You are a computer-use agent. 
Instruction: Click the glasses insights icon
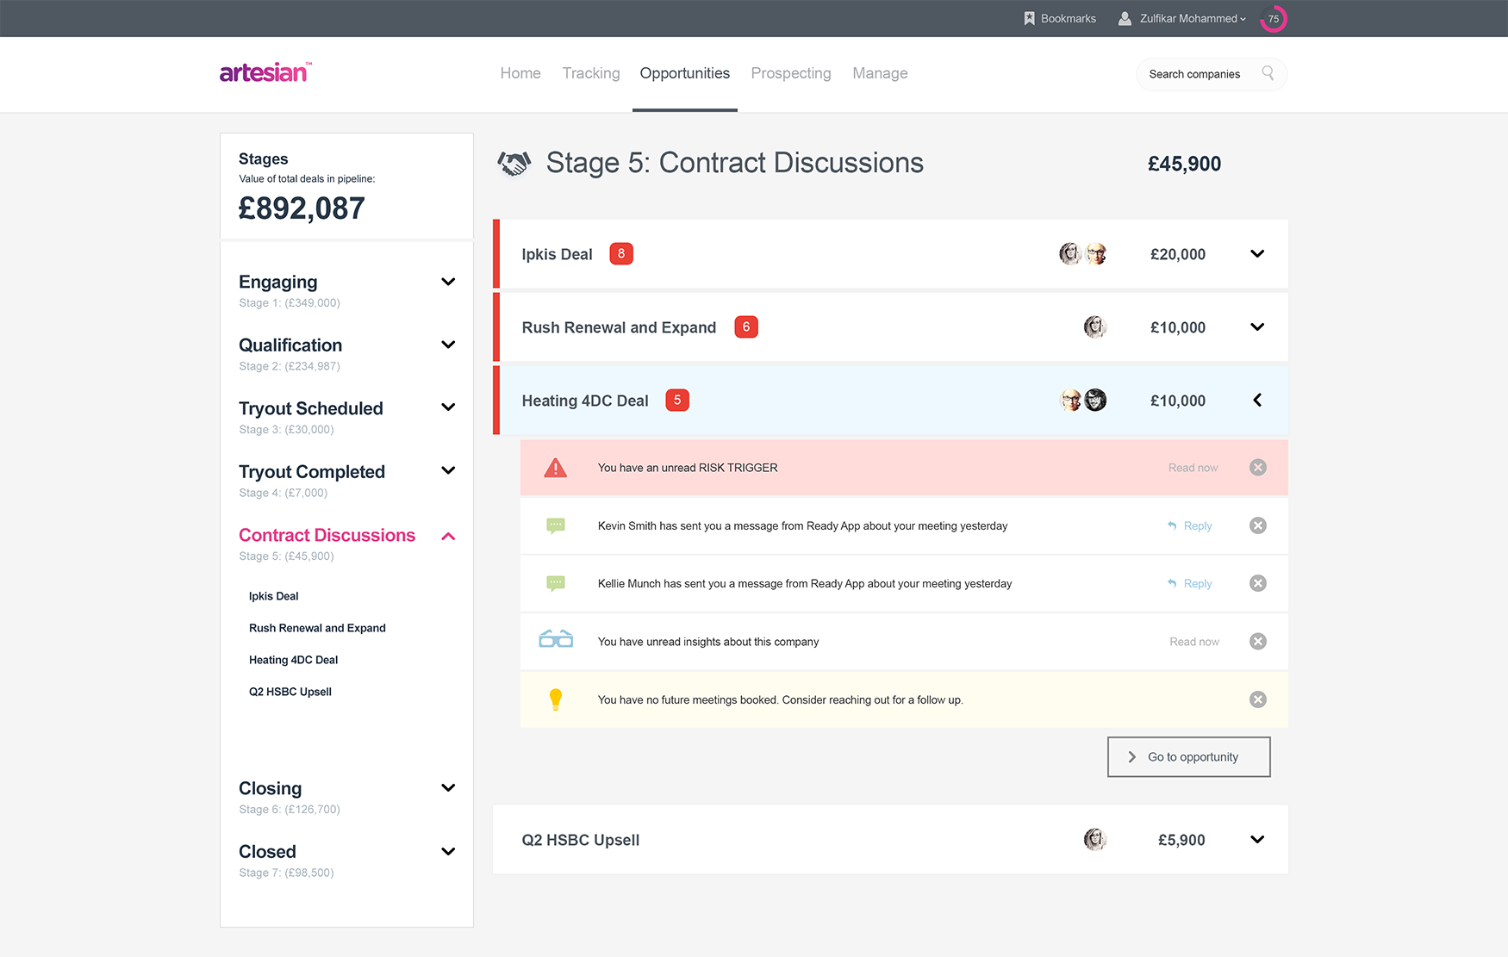[556, 639]
